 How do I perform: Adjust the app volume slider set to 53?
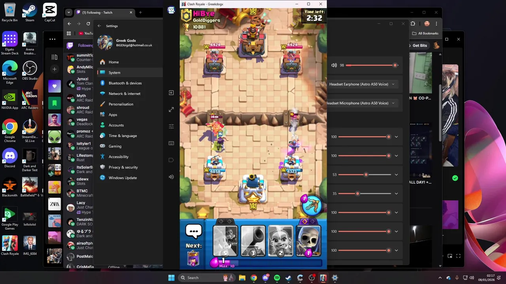[x=364, y=175]
